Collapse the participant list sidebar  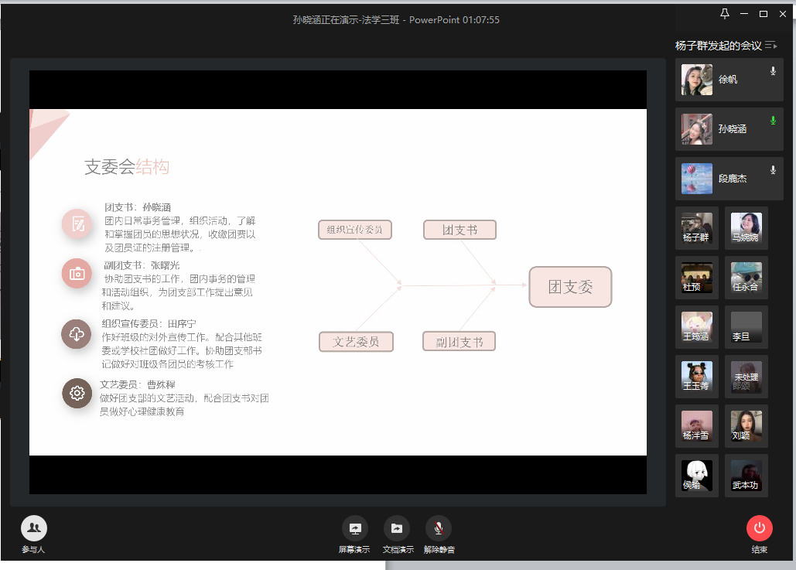click(x=770, y=46)
